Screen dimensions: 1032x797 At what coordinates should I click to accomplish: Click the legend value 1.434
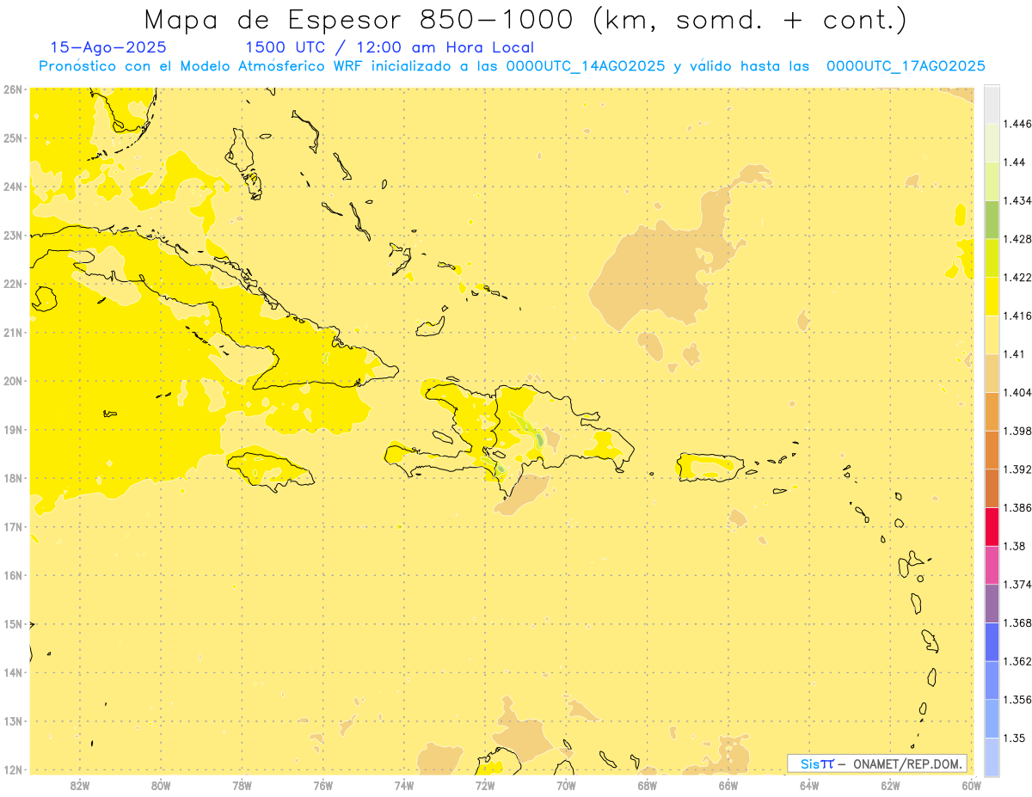[x=1017, y=200]
